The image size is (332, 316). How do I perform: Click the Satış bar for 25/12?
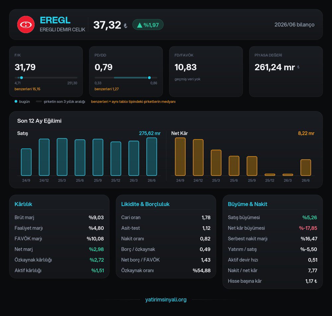pyautogui.click(x=116, y=159)
